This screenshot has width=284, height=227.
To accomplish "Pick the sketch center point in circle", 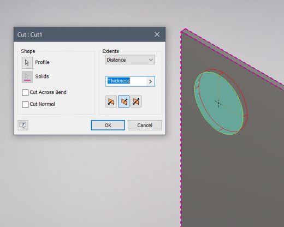I will coord(218,103).
